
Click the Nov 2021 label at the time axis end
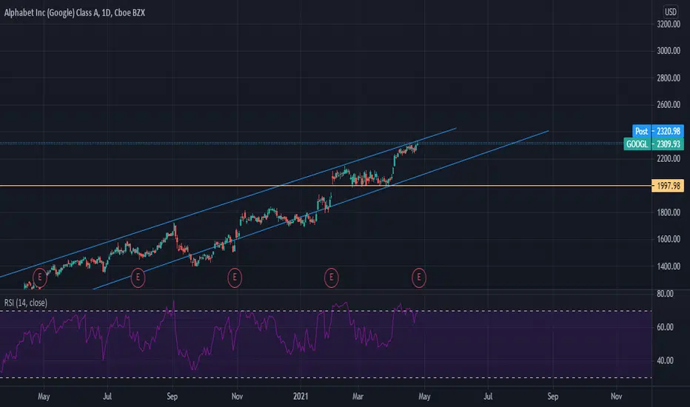pyautogui.click(x=616, y=397)
